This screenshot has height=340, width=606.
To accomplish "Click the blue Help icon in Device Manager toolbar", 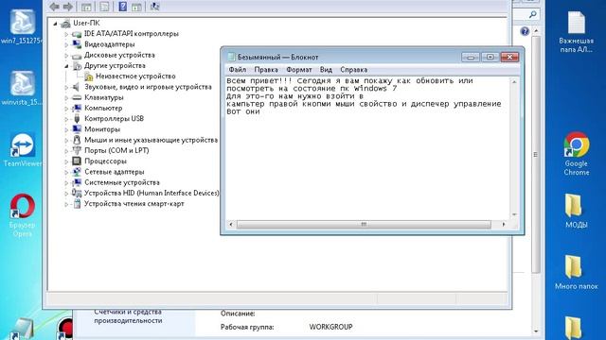I will tap(122, 7).
